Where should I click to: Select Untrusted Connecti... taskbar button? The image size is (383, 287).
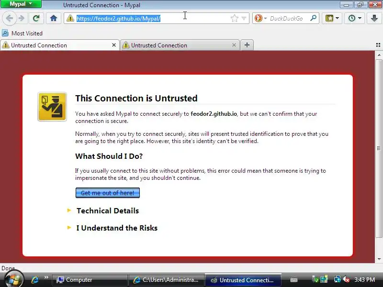pyautogui.click(x=243, y=280)
